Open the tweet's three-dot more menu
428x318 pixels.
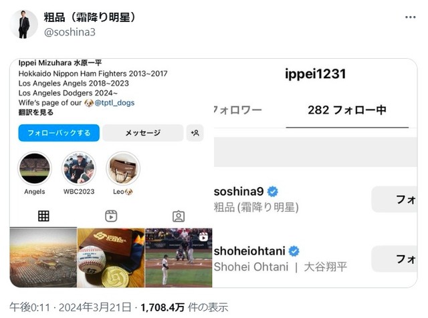coord(410,17)
